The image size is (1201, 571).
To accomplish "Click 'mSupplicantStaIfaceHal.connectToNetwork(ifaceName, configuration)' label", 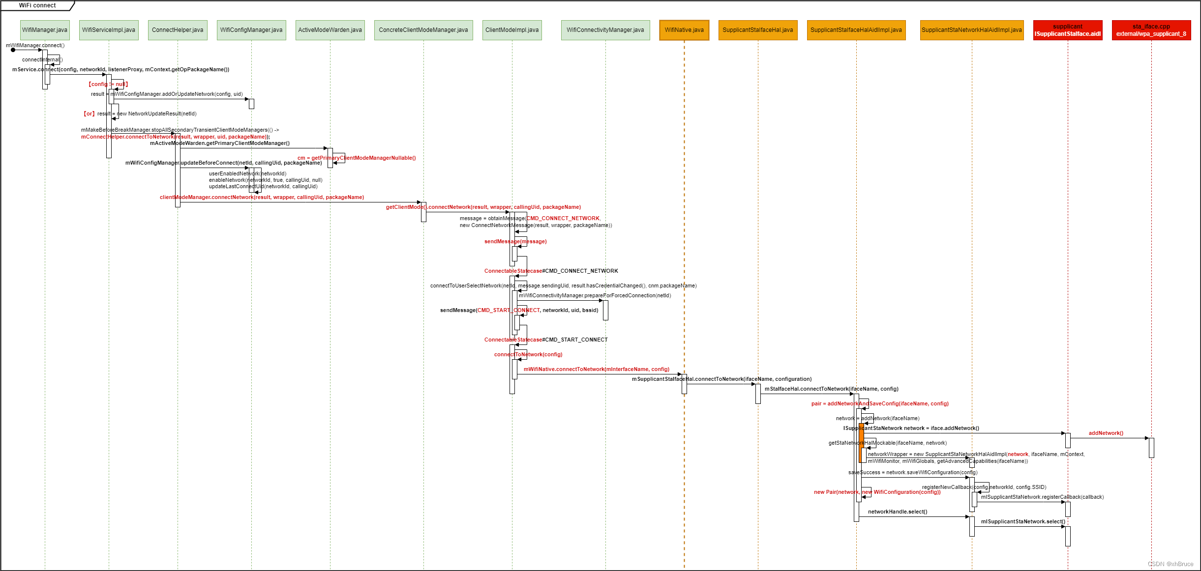I will (x=722, y=379).
